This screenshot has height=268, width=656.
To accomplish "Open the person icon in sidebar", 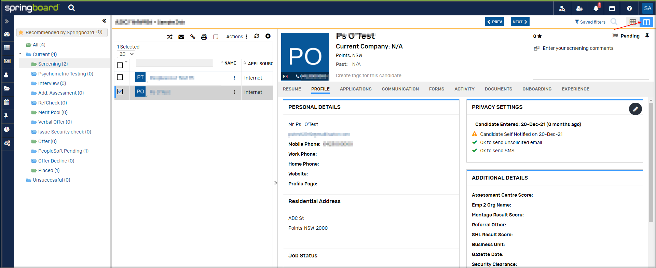I will point(6,75).
